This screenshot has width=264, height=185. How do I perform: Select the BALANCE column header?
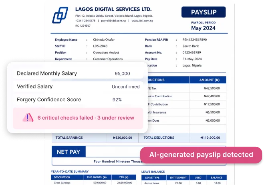pyautogui.click(x=216, y=178)
